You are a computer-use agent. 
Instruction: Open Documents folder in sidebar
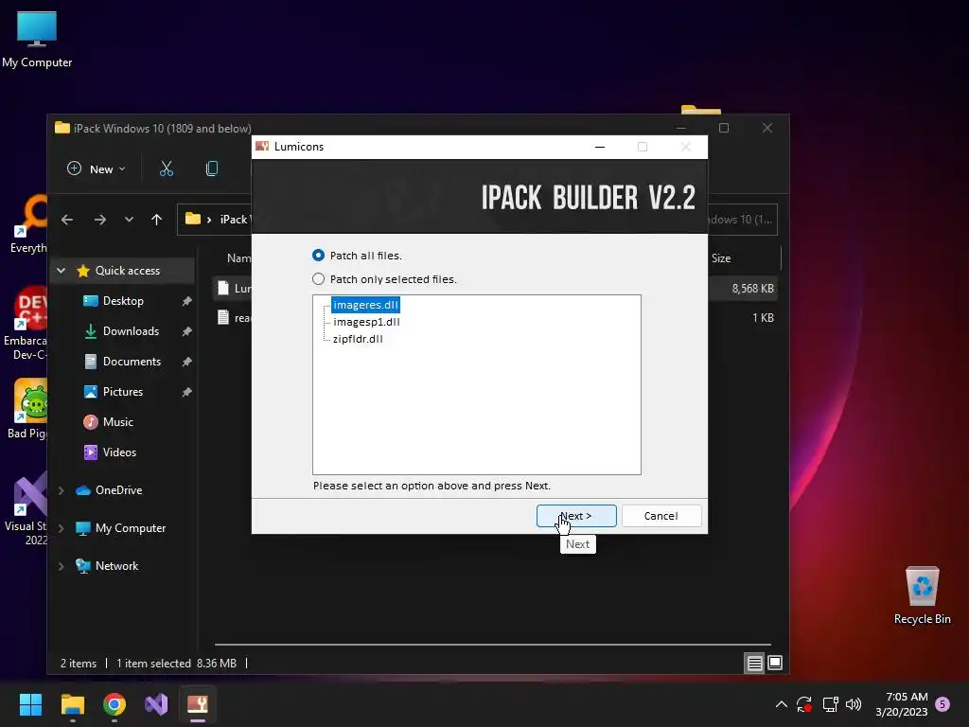tap(132, 361)
